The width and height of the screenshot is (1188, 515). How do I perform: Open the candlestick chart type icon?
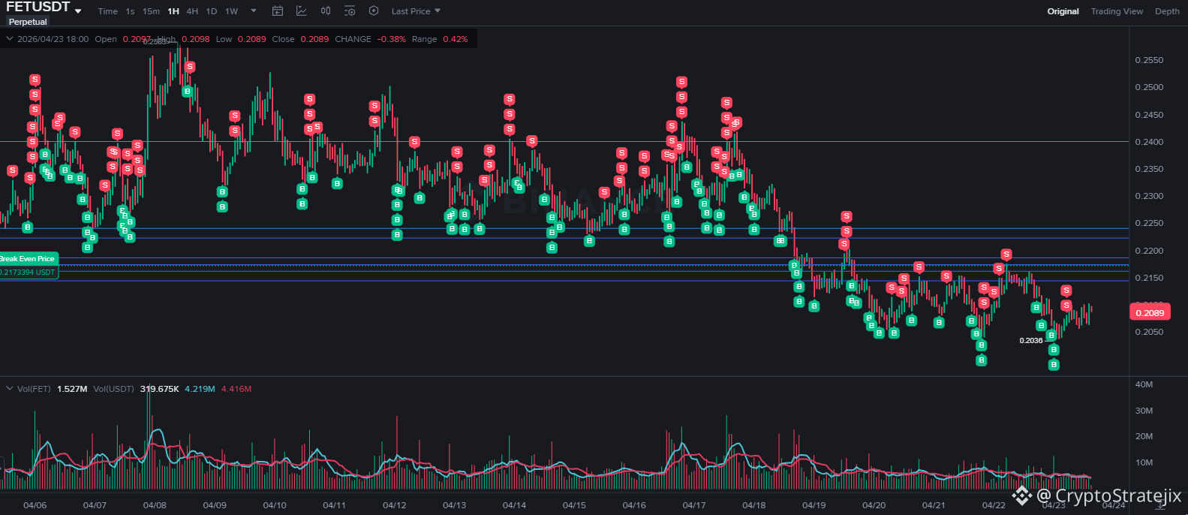[x=326, y=11]
